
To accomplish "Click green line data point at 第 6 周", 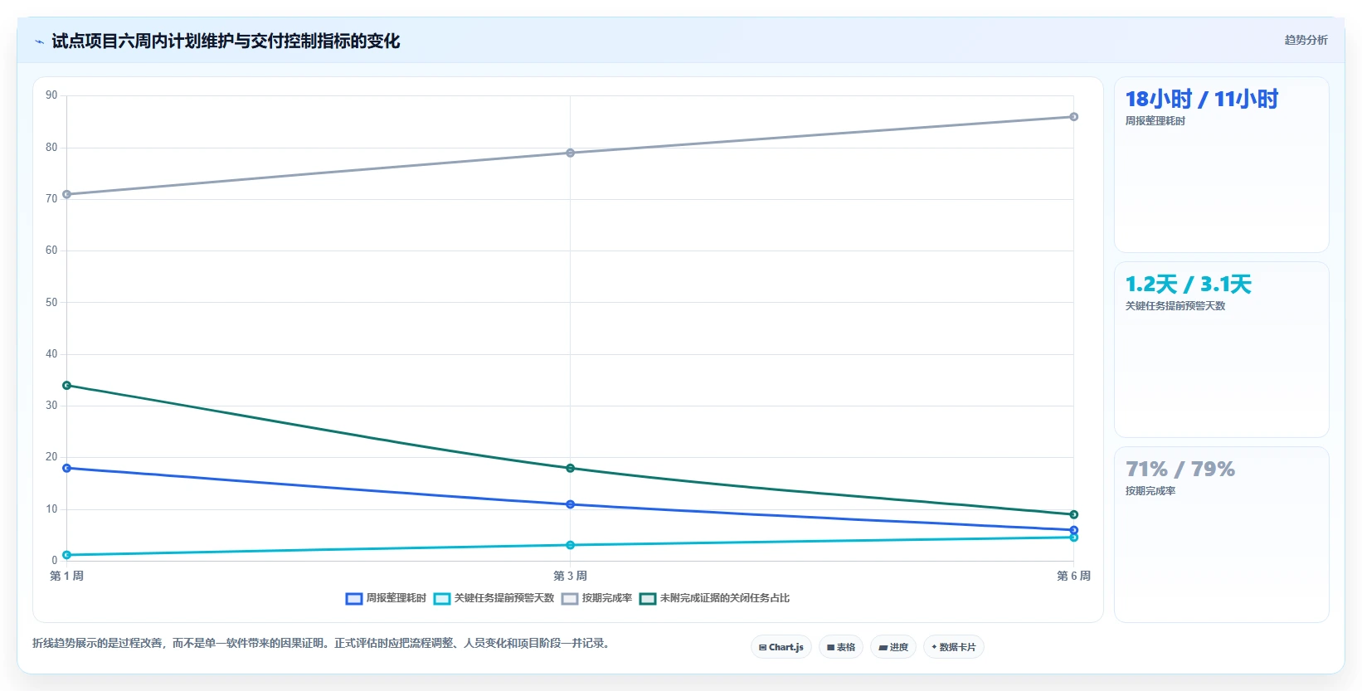I will (1073, 514).
